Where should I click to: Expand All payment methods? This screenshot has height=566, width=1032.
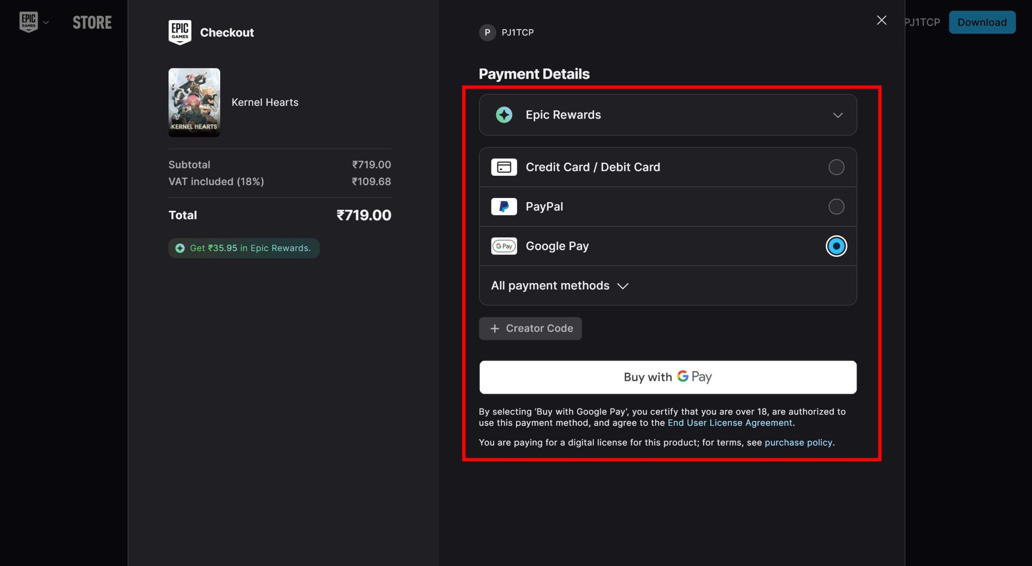[560, 285]
